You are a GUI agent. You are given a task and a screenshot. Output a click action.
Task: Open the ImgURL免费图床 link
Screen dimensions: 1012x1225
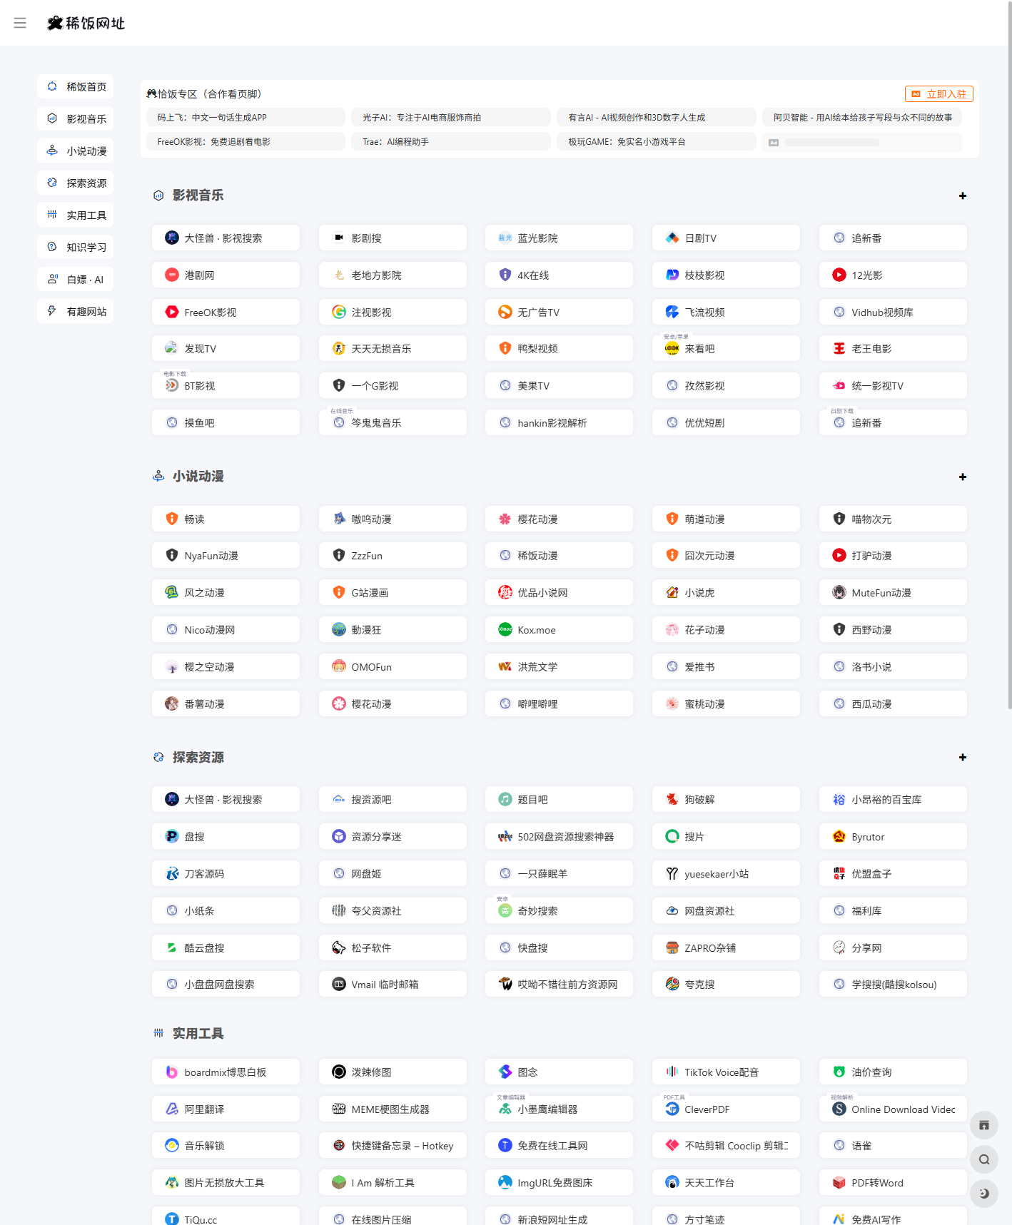[x=559, y=1182]
